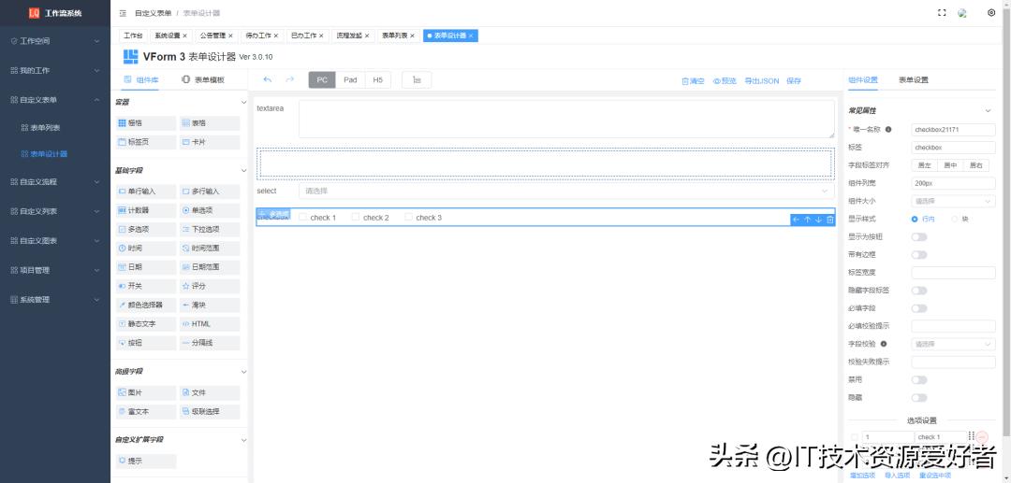Screen dimensions: 1011x483
Task: Move selected field up with arrow icon
Action: coord(807,220)
